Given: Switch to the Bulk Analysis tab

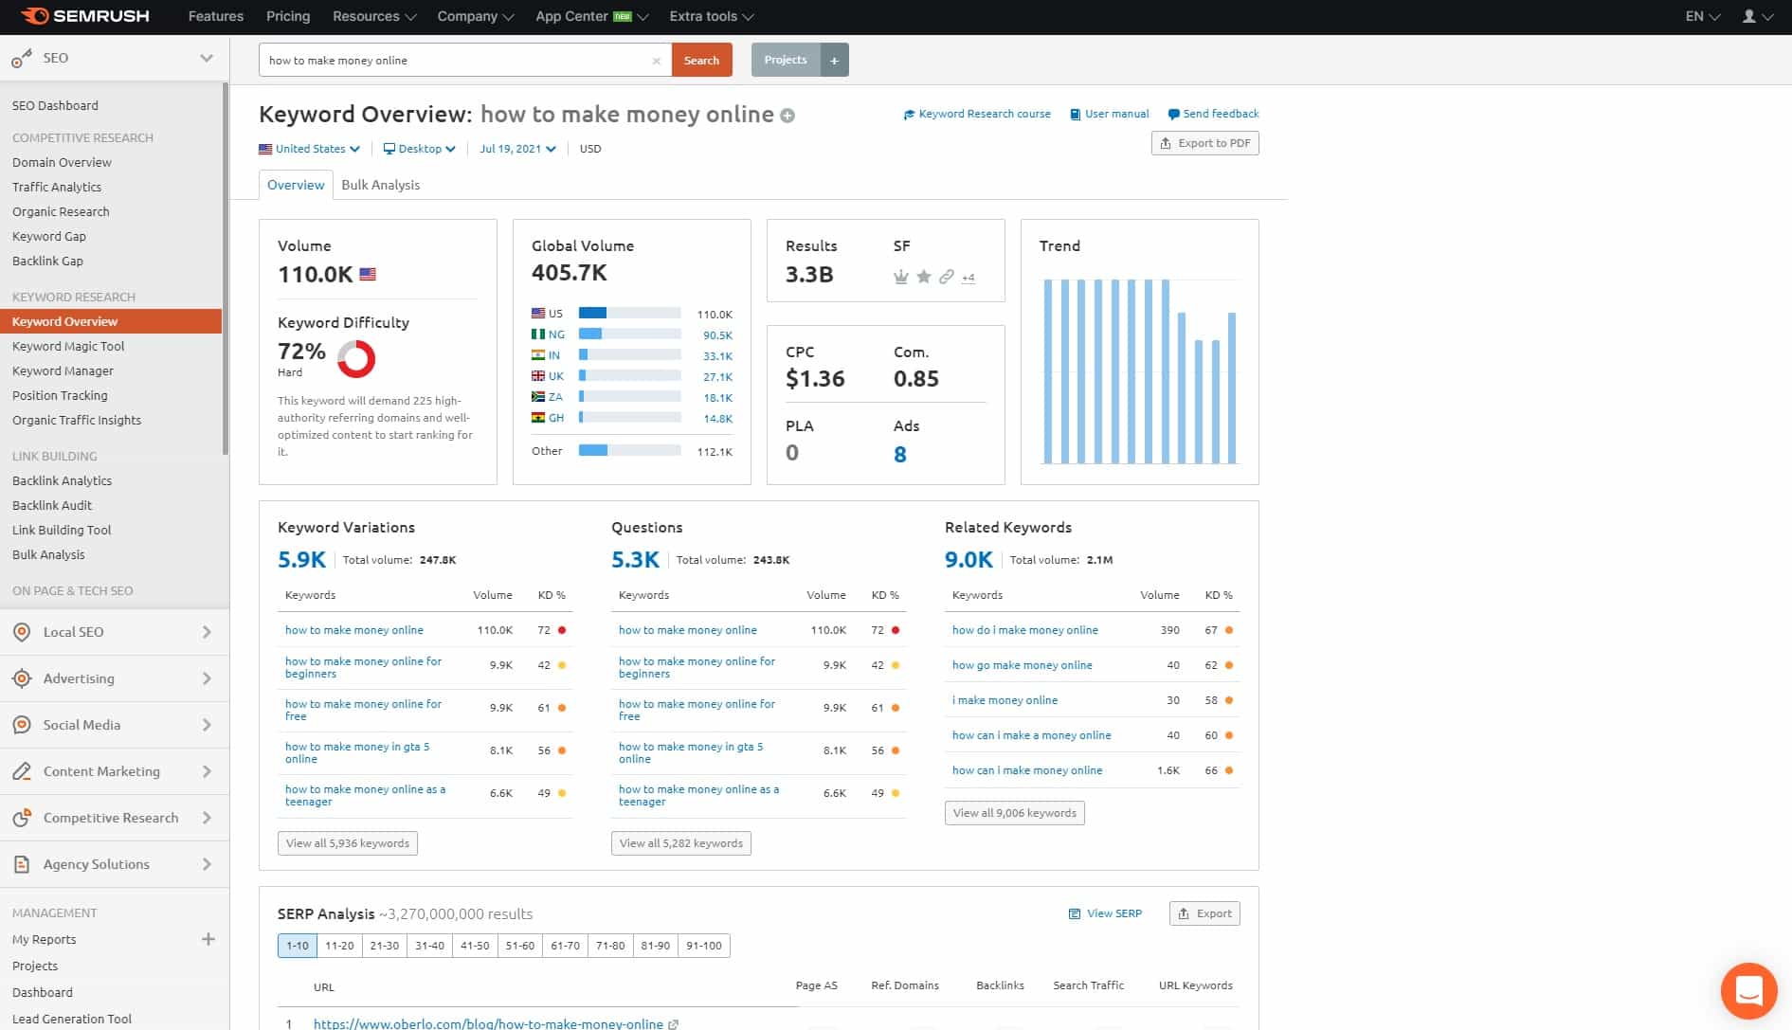Looking at the screenshot, I should 380,185.
